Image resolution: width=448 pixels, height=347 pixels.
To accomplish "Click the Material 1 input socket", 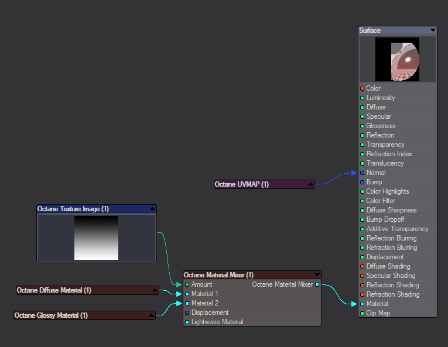I will (187, 294).
